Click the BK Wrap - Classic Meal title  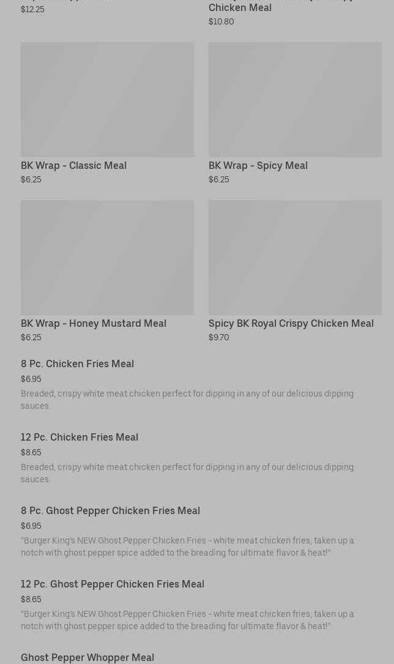click(73, 165)
